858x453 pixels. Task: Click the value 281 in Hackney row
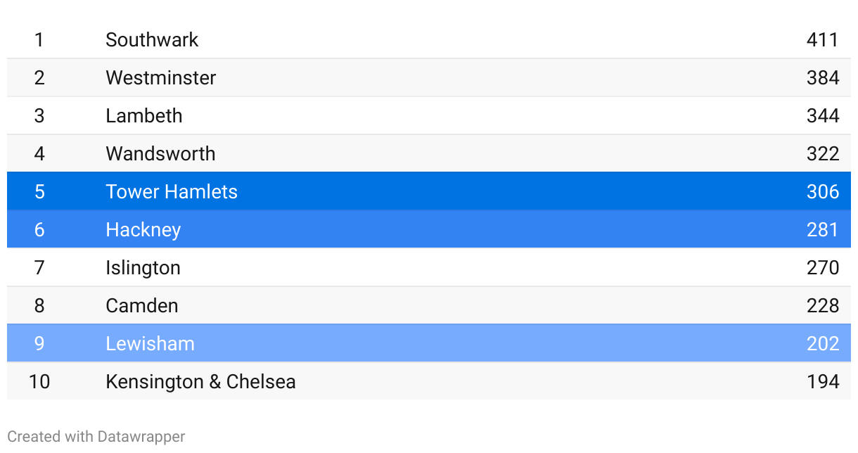[x=822, y=230]
